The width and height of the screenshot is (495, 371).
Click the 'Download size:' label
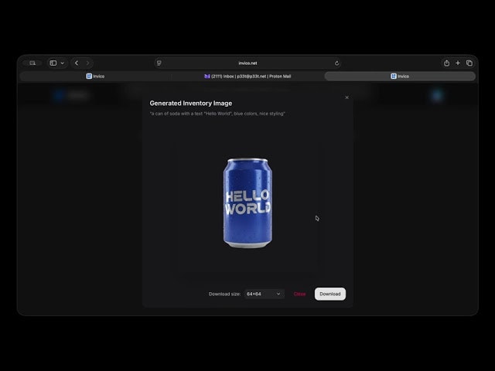click(224, 294)
